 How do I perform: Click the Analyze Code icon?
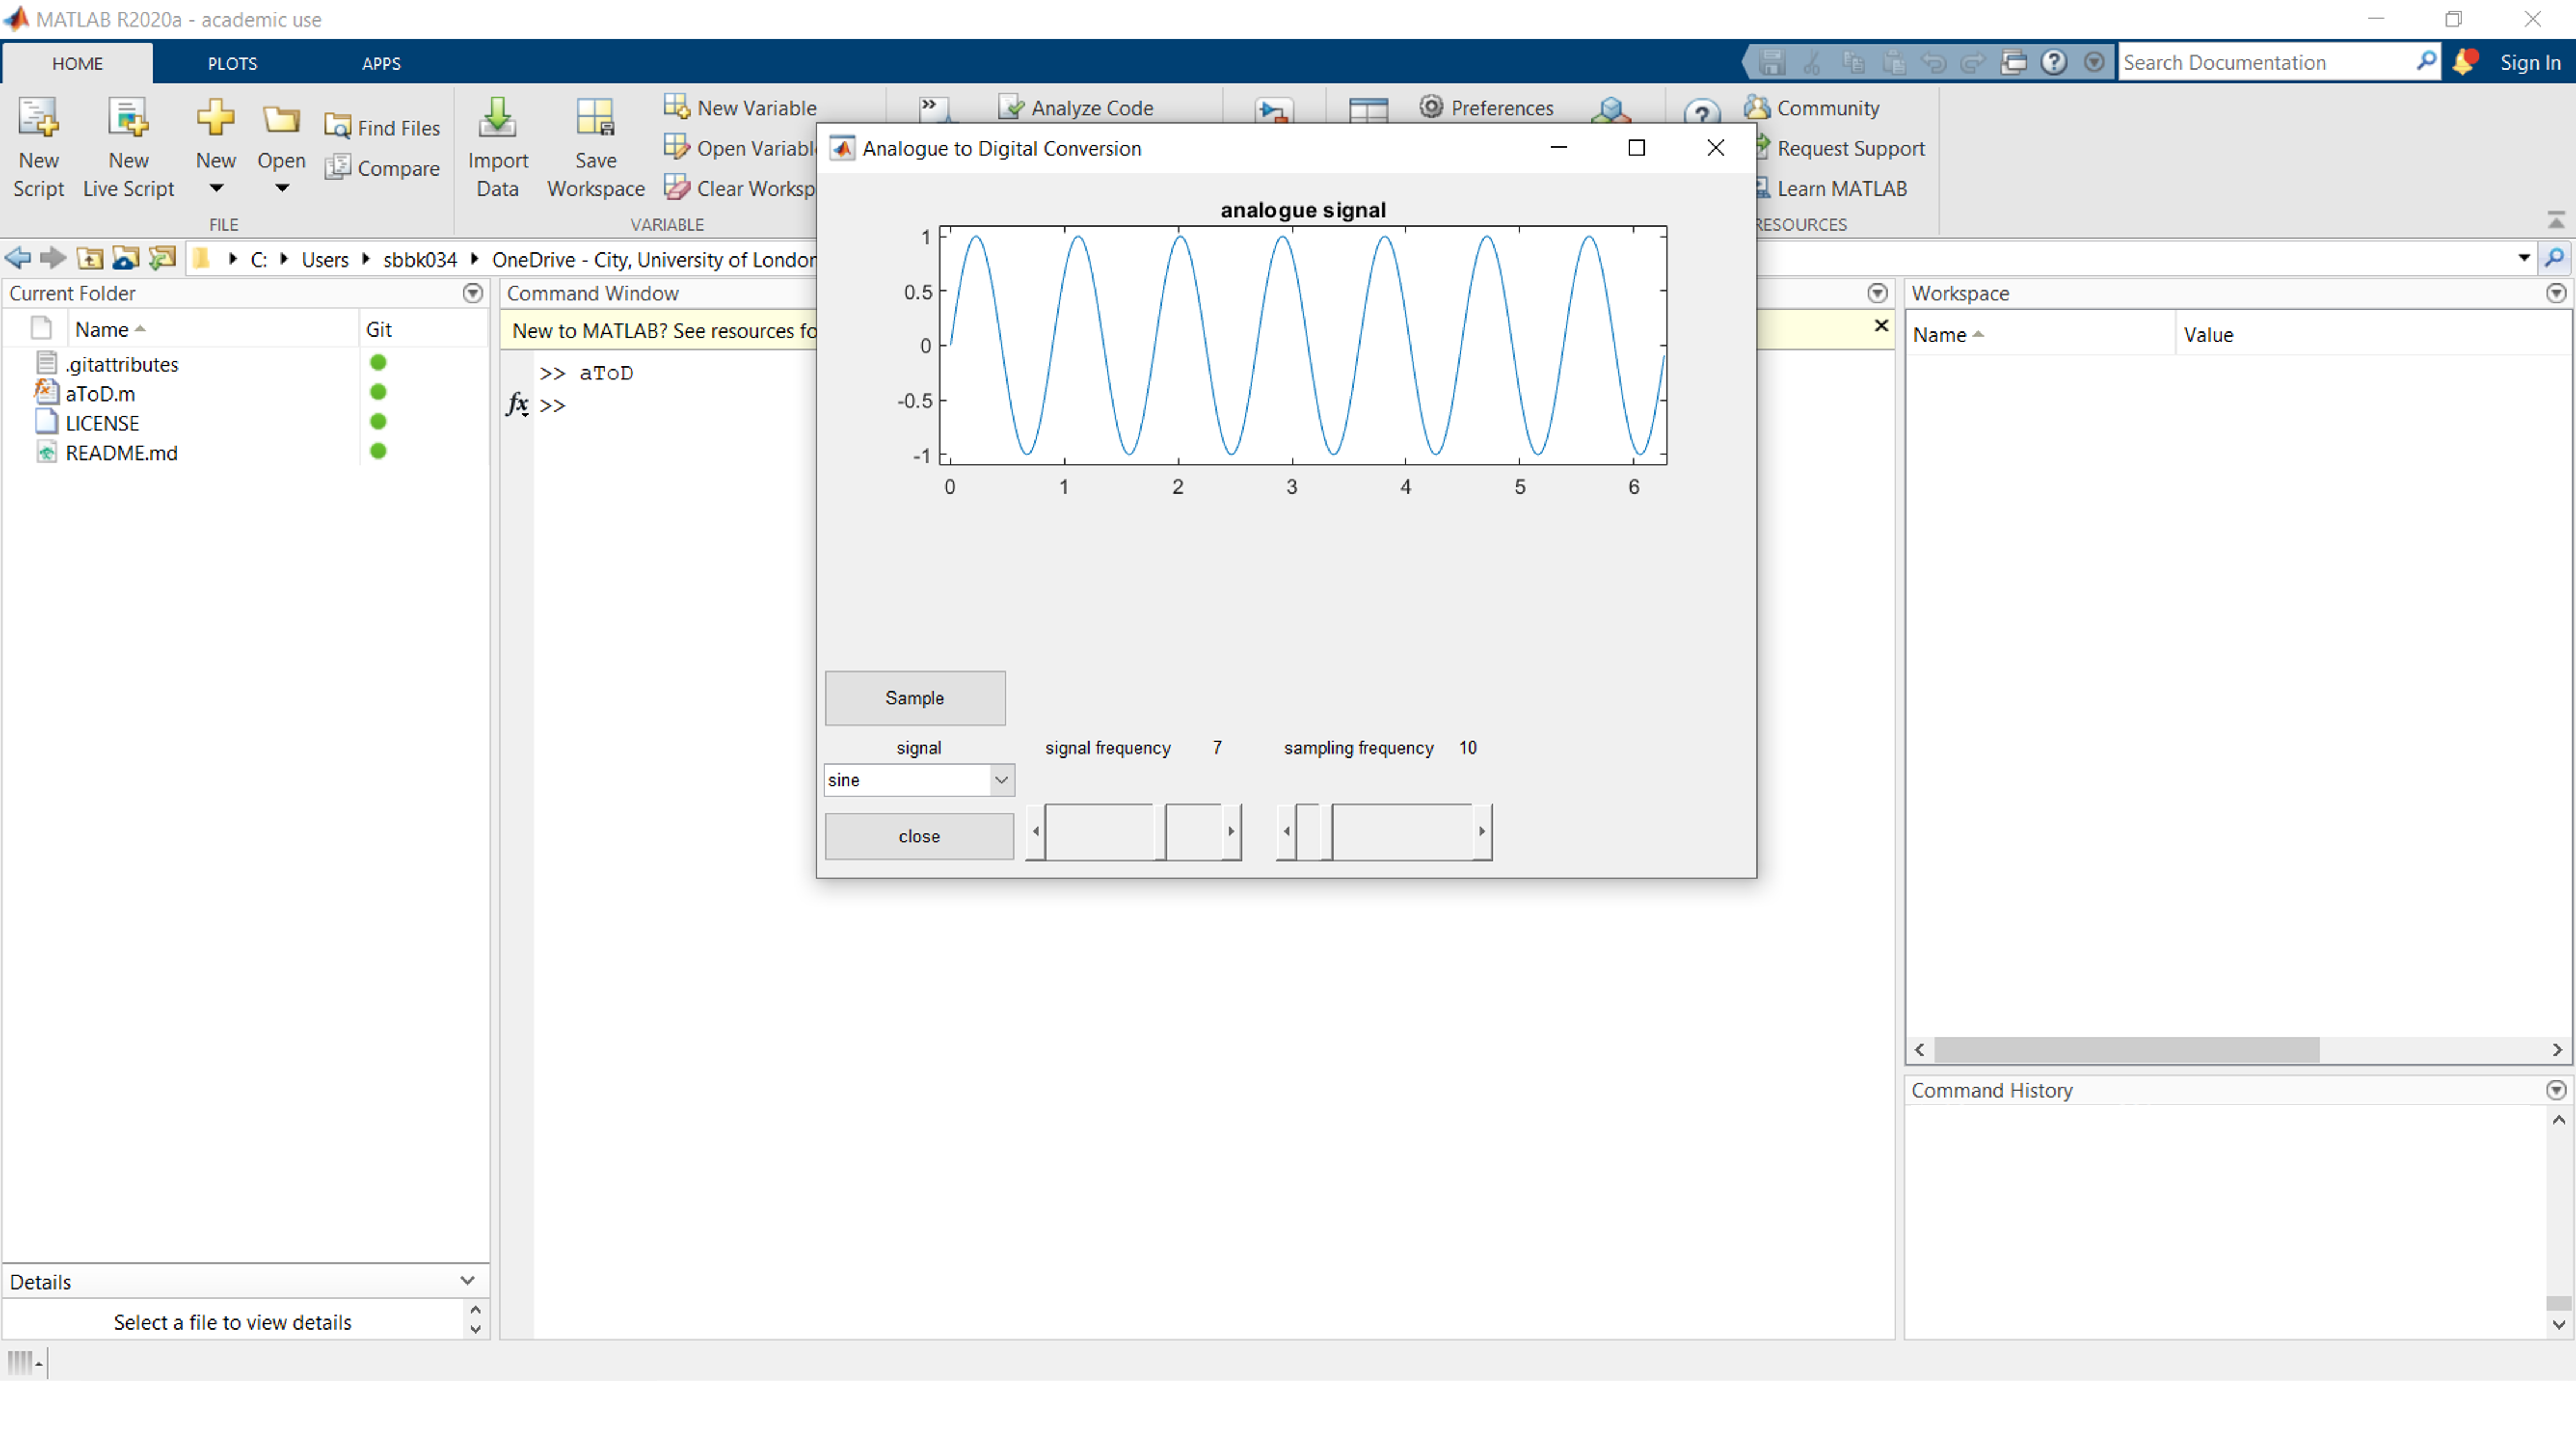(x=1011, y=107)
